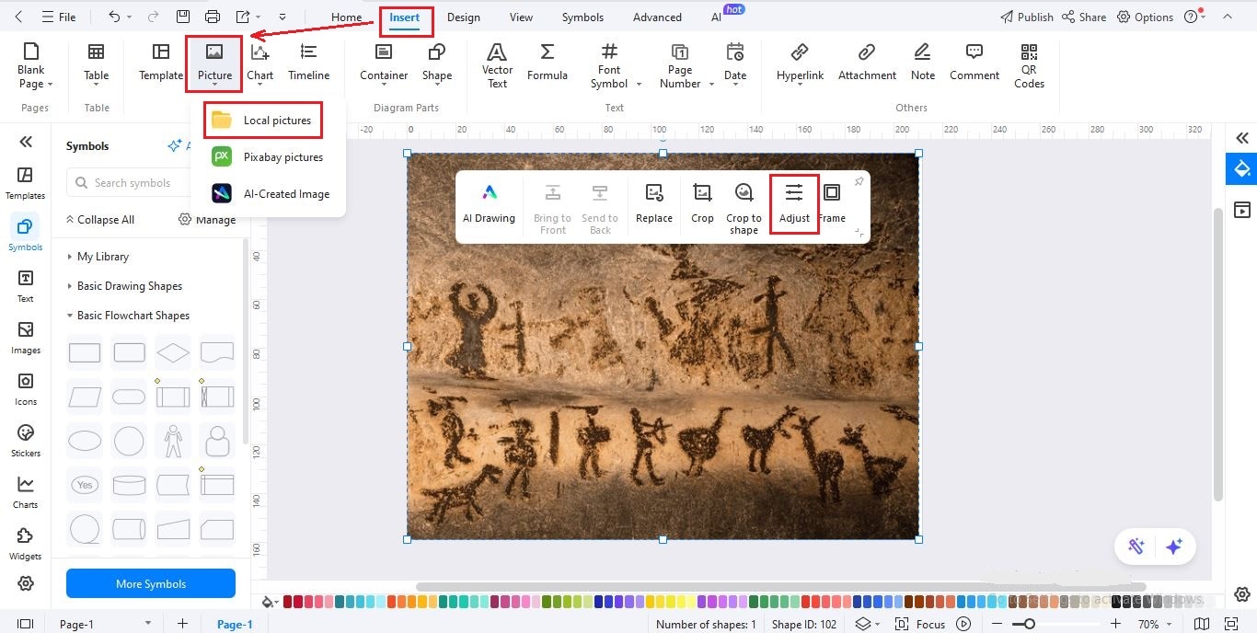Choose Local pictures from dropdown
1257x633 pixels.
click(x=263, y=121)
